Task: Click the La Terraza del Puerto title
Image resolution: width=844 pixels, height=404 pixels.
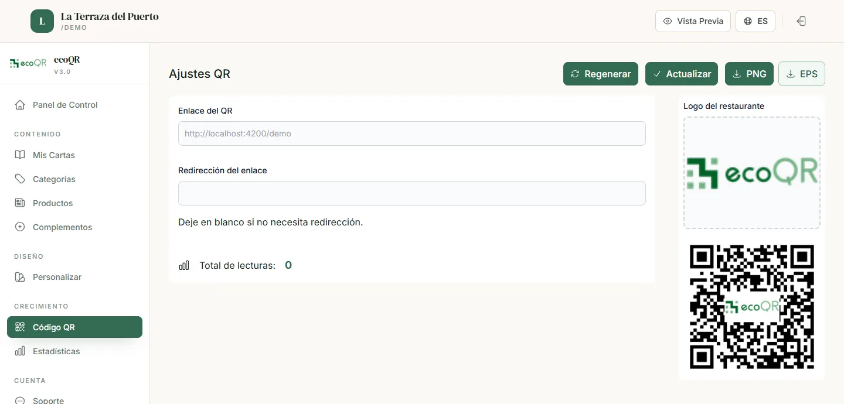Action: (x=110, y=16)
